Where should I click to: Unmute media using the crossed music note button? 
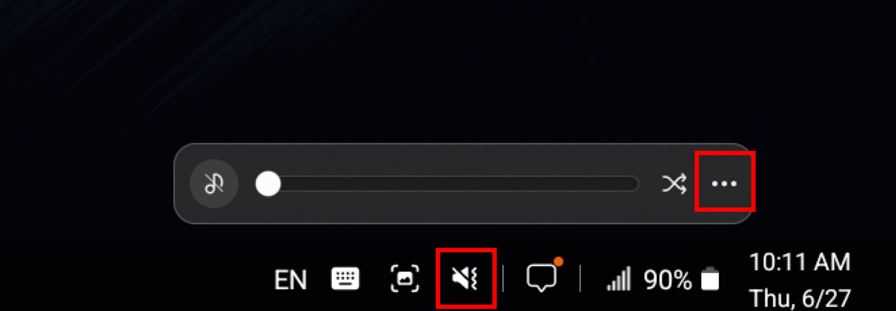pos(214,184)
